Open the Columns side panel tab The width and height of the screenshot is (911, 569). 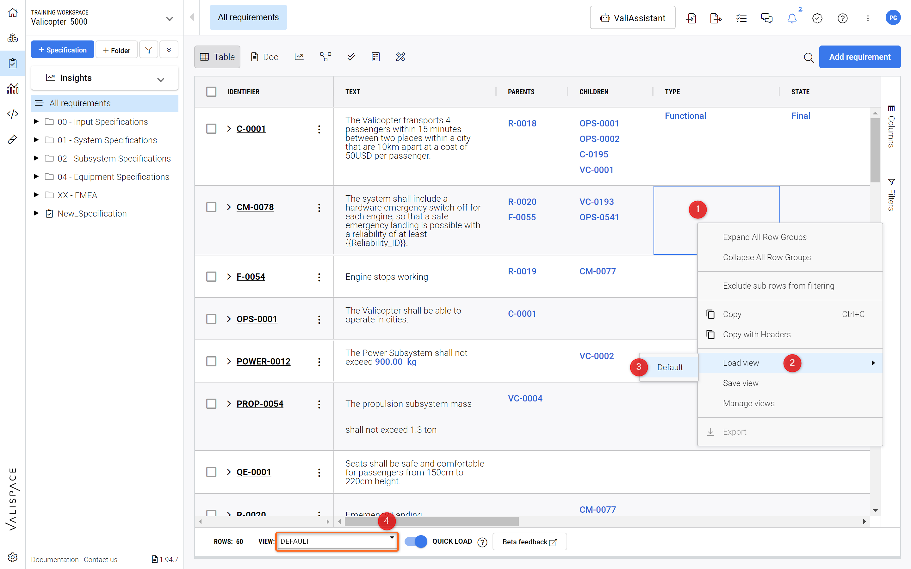[x=891, y=126]
